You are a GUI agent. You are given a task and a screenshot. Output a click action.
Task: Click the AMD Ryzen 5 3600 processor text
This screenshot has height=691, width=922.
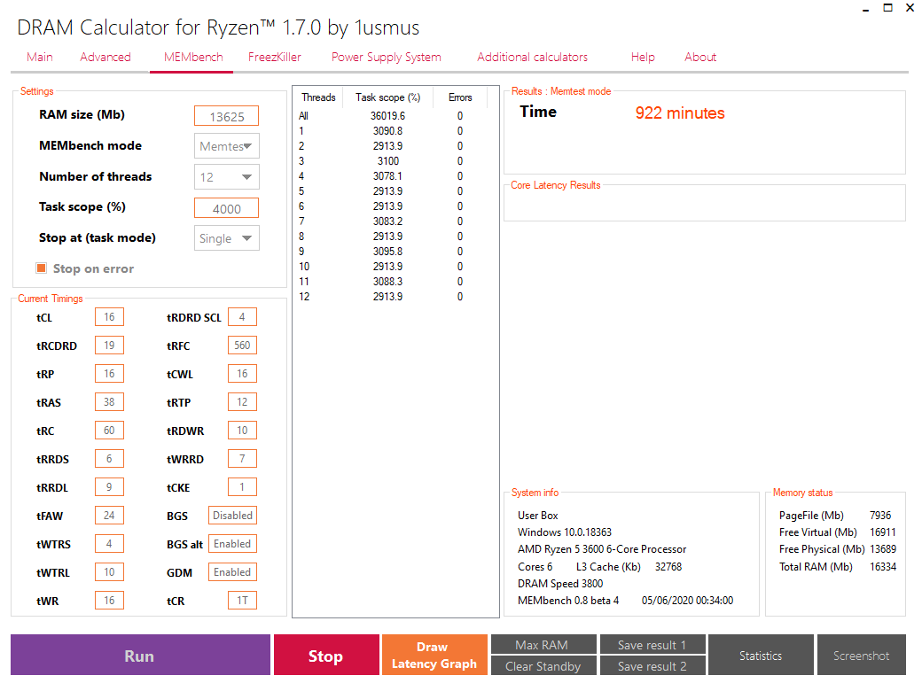point(602,548)
